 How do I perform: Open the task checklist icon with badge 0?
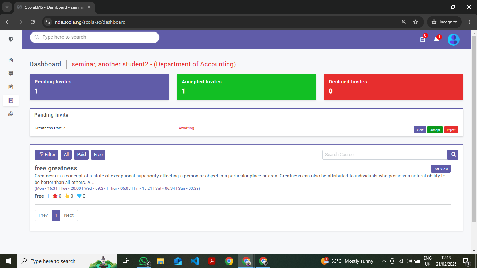(423, 39)
